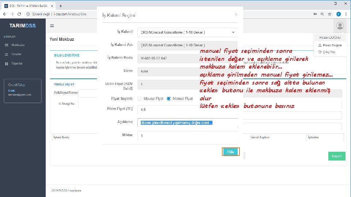Click the Raporlar grid icon
The image size is (351, 197).
[7, 63]
